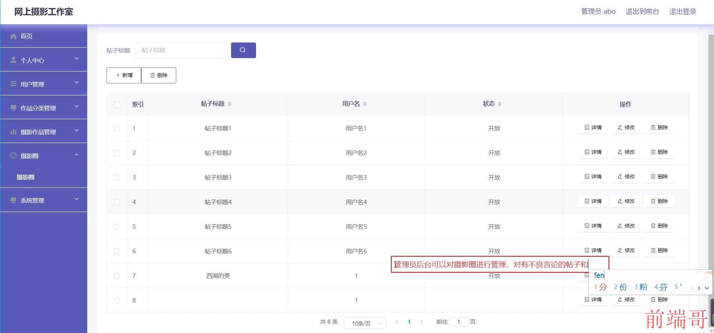This screenshot has height=333, width=714.
Task: Select page 1 in pagination
Action: coord(409,322)
